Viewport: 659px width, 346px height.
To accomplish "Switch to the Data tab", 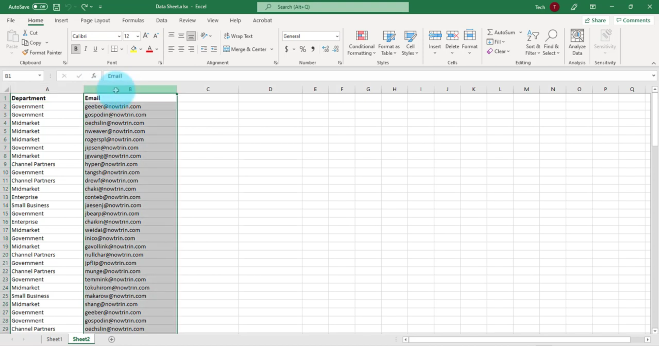I will point(161,20).
